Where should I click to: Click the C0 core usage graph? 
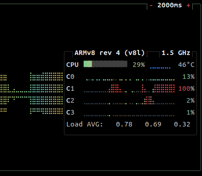coord(130,80)
